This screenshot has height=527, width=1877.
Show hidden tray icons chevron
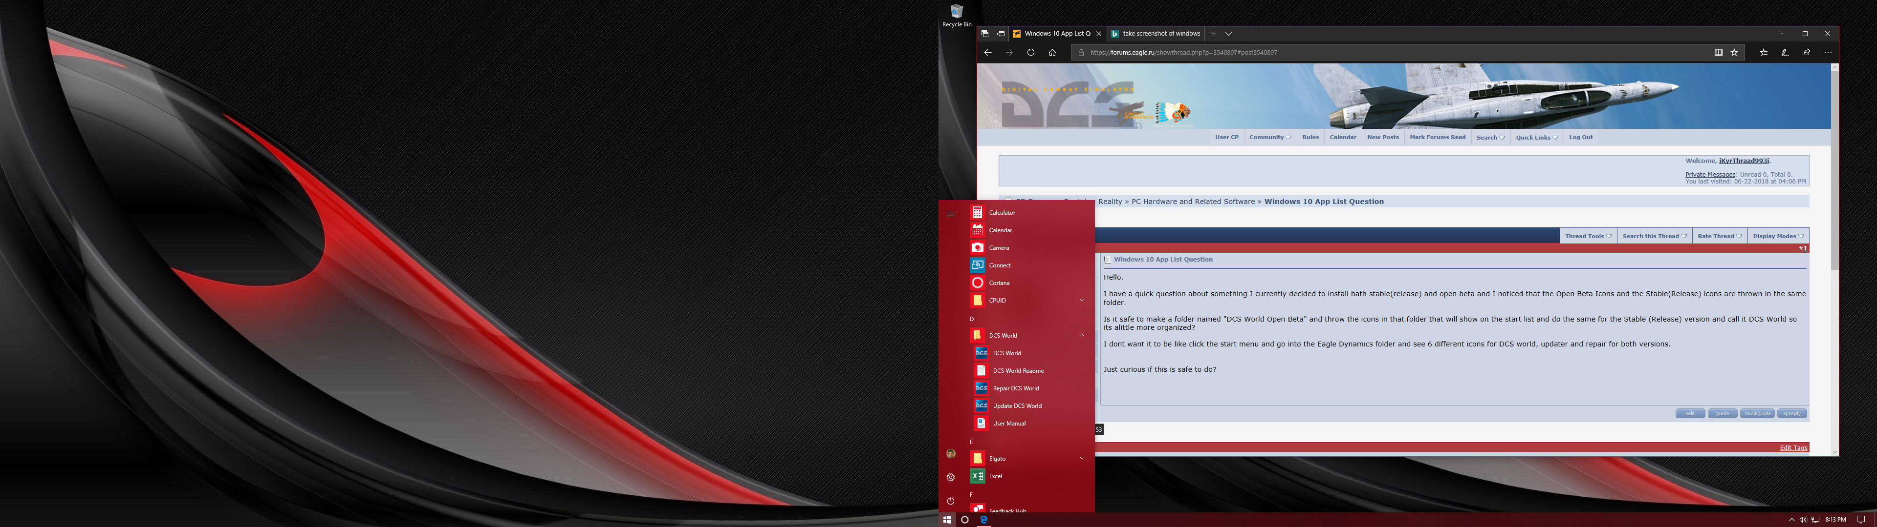[x=1792, y=520]
